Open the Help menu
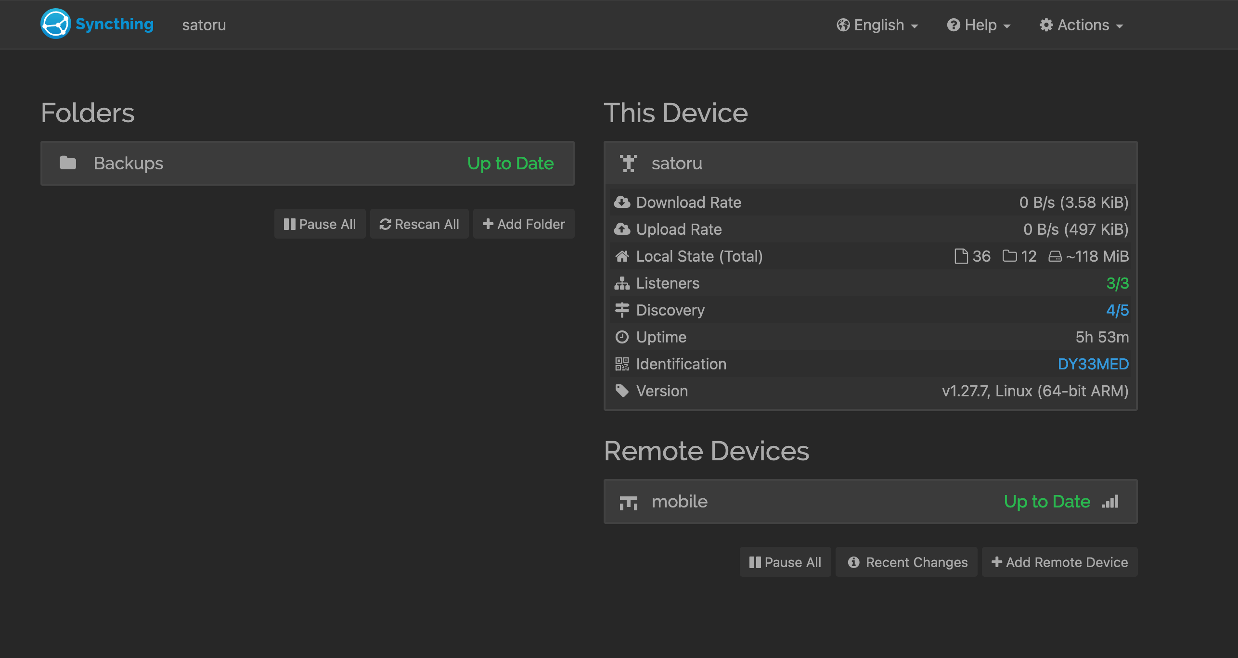The width and height of the screenshot is (1238, 658). [x=979, y=25]
